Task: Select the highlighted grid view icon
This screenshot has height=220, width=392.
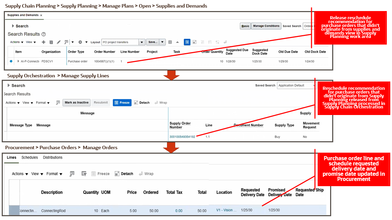Action: coord(187,42)
